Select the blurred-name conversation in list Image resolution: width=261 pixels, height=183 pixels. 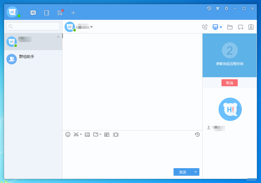point(33,42)
